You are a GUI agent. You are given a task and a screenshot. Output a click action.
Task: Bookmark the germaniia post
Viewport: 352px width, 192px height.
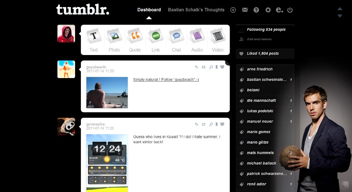(217, 124)
